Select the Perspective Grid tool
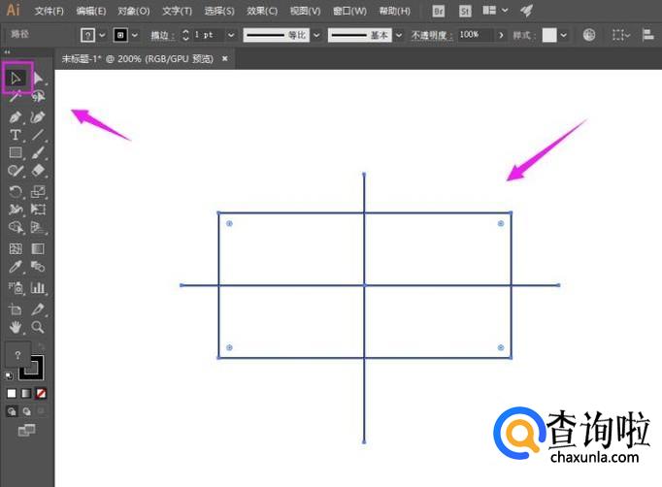This screenshot has height=487, width=662. tap(38, 227)
